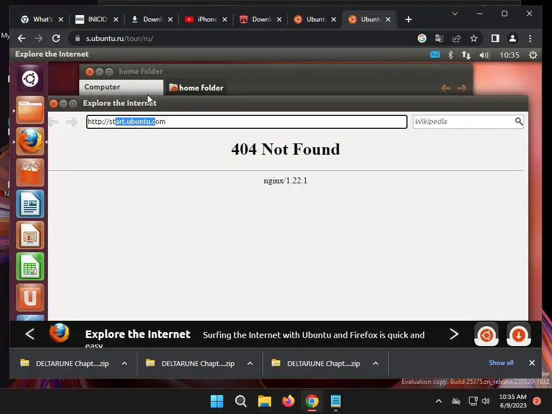
Task: Click the start.ubuntu.com URL field
Action: [247, 122]
